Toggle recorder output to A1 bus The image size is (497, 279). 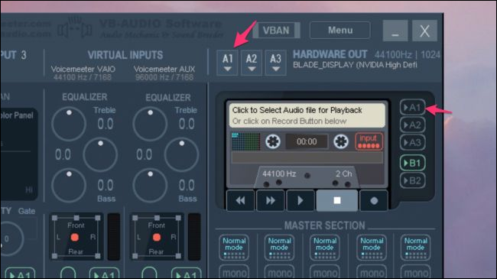(412, 108)
